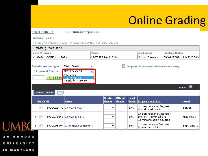Sort by the Roster Grade column header

click(x=108, y=100)
